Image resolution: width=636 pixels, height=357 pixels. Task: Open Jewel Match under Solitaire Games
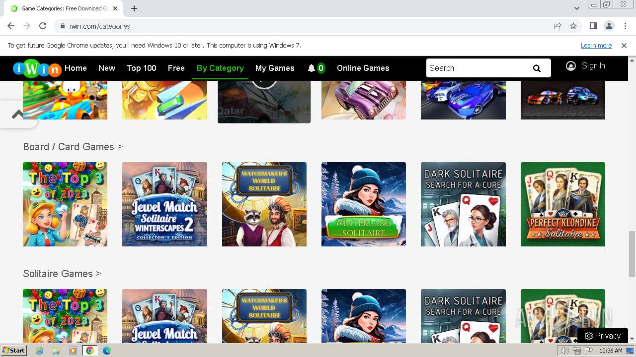click(x=164, y=316)
